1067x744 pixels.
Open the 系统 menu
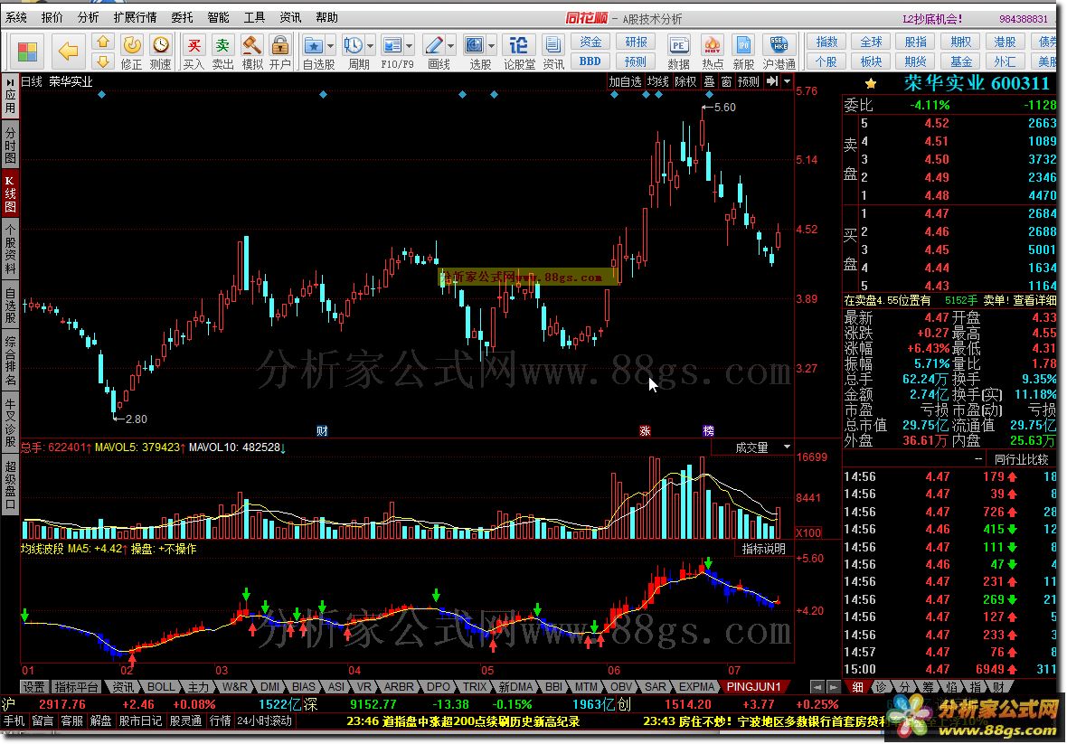tap(15, 18)
